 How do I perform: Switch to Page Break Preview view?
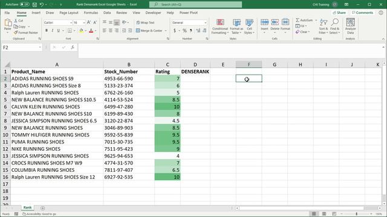[334, 214]
